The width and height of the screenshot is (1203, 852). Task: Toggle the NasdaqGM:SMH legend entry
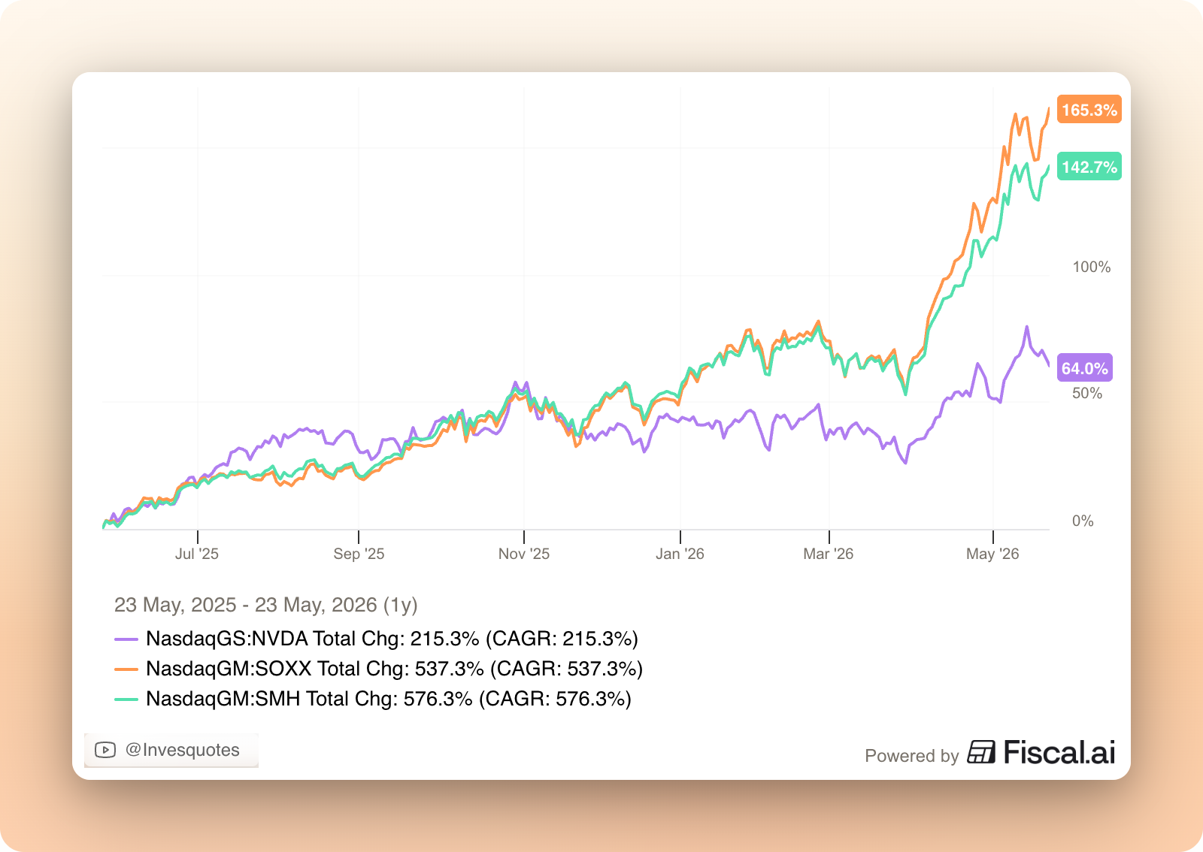click(373, 699)
